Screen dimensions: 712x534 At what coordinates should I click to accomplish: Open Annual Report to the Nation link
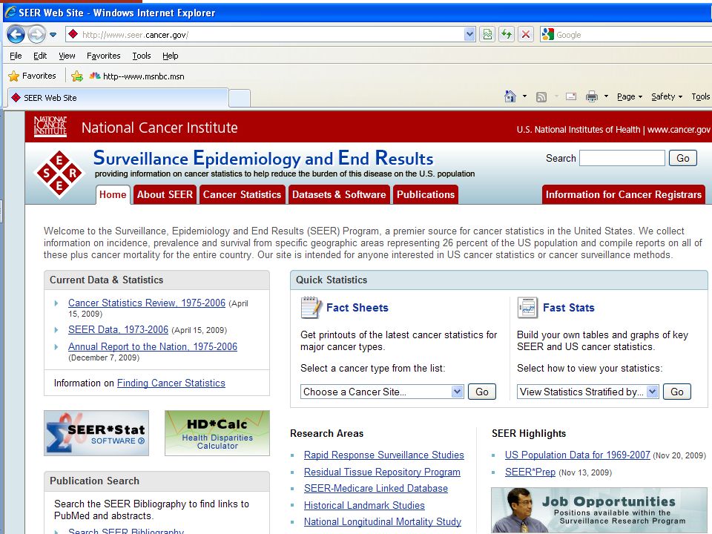tap(153, 346)
